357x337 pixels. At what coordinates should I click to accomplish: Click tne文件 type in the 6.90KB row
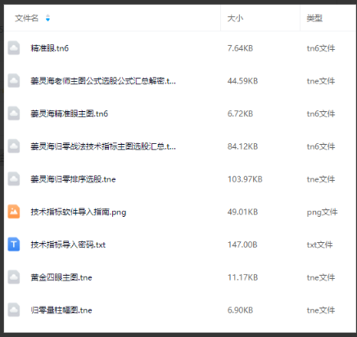click(x=321, y=310)
